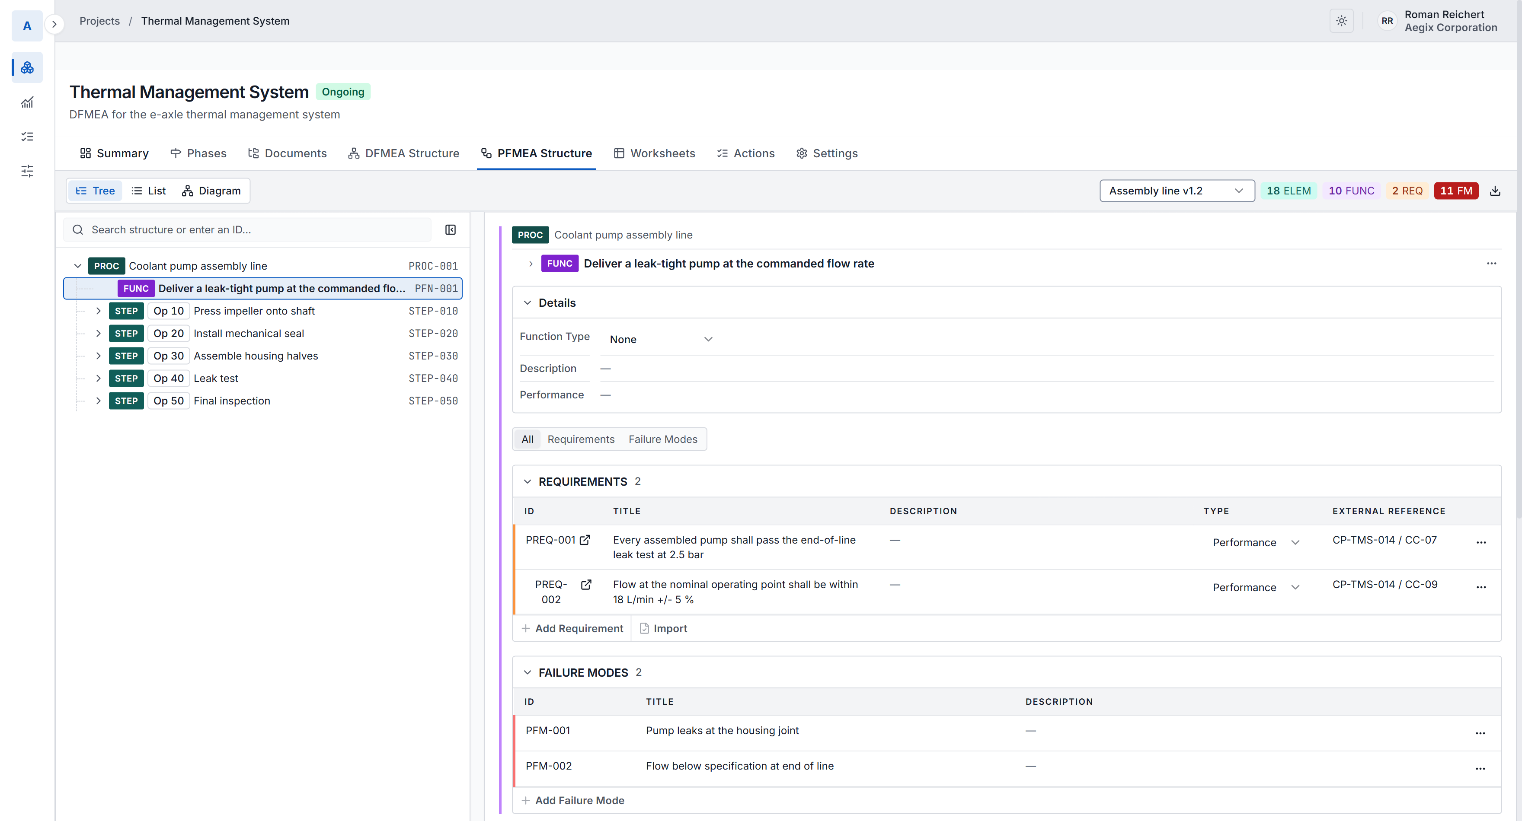Screen dimensions: 1522x821
Task: Open PREQ-002 external link icon
Action: (x=586, y=585)
